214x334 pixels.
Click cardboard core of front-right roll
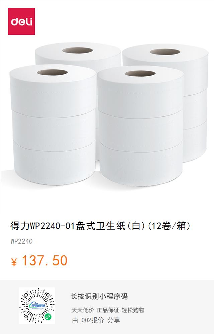[140, 74]
